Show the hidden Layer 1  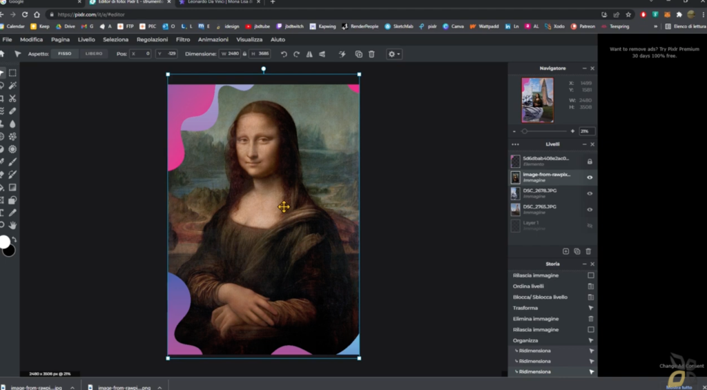pyautogui.click(x=590, y=226)
